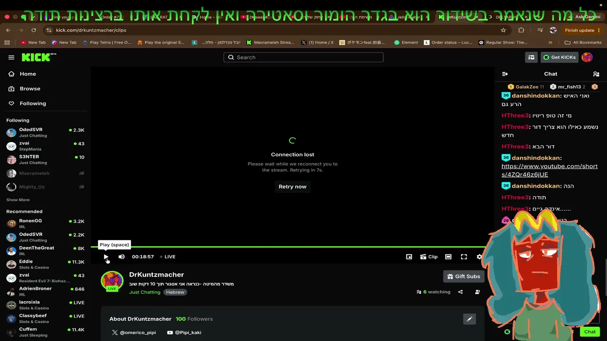Screen dimensions: 607x341
Task: Open the YouTube shorts link in chat
Action: [550, 170]
